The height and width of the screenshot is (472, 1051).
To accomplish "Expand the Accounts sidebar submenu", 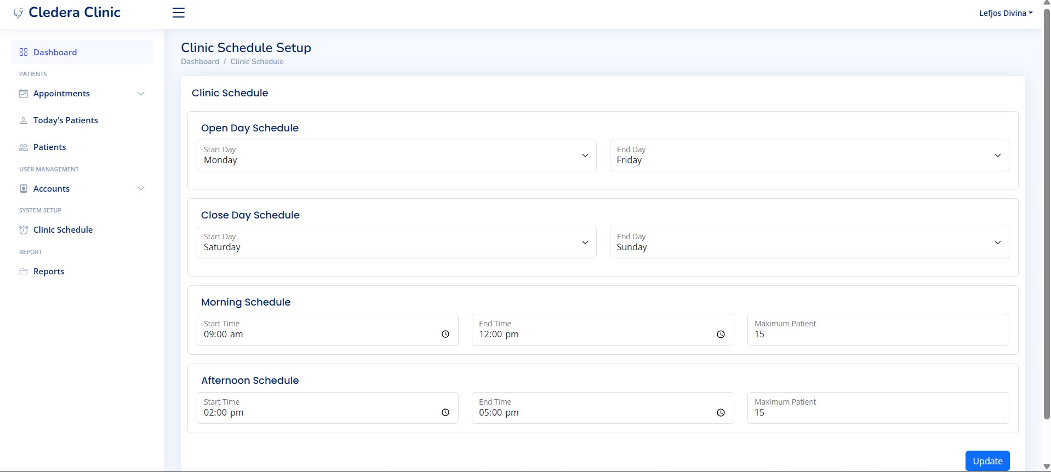I will coord(141,188).
